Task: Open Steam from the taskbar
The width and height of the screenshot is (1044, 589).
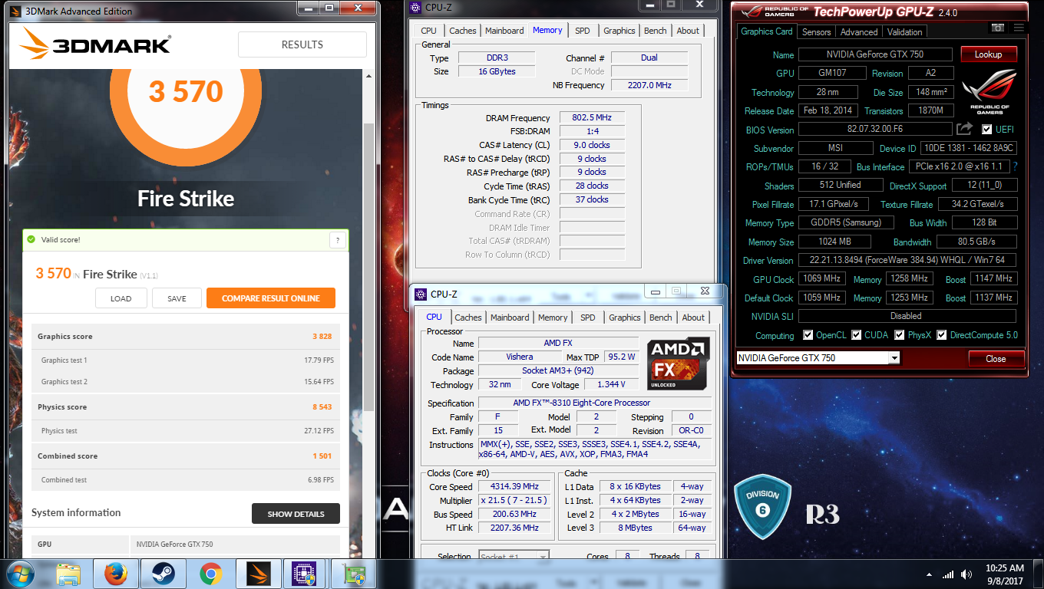Action: click(x=163, y=574)
